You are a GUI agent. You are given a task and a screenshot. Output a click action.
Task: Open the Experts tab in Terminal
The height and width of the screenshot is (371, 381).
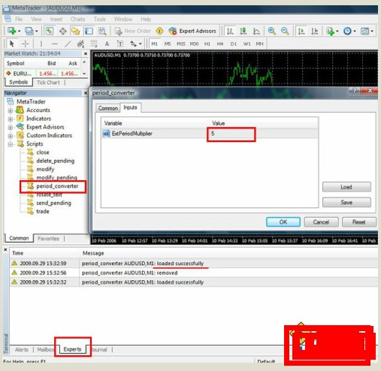[x=72, y=349]
